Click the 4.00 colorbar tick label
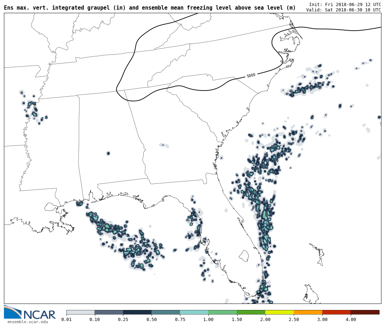 coord(350,320)
